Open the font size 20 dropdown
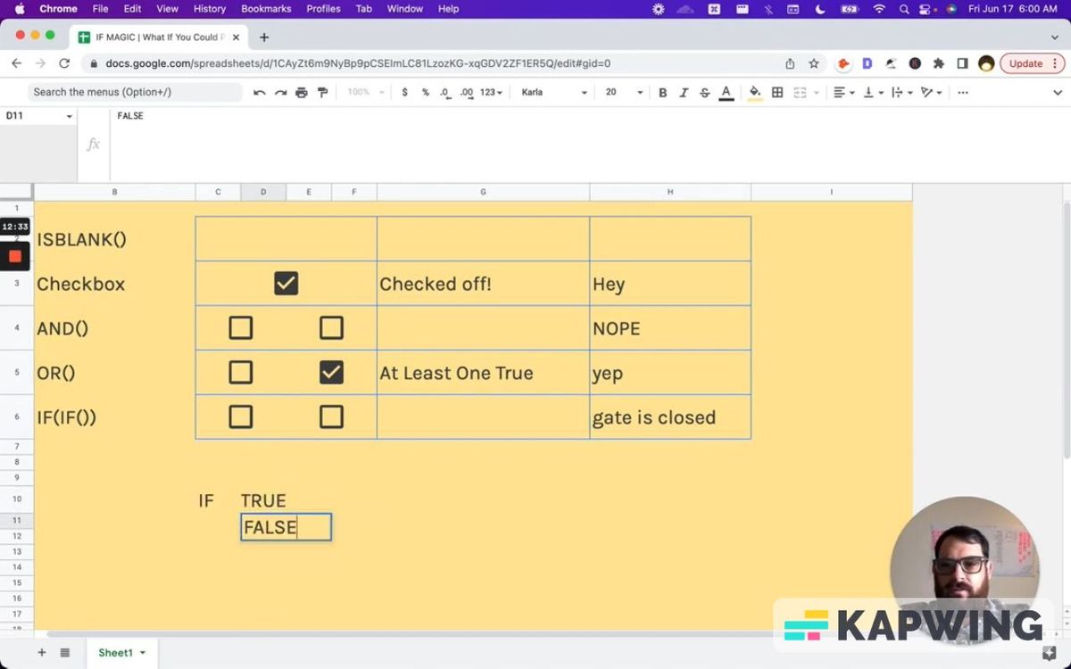 pyautogui.click(x=624, y=93)
